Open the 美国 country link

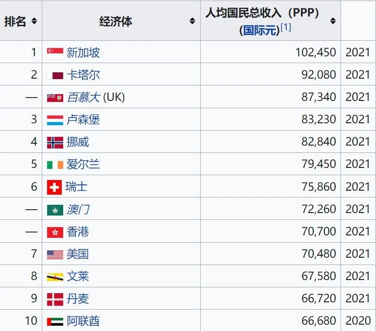78,254
